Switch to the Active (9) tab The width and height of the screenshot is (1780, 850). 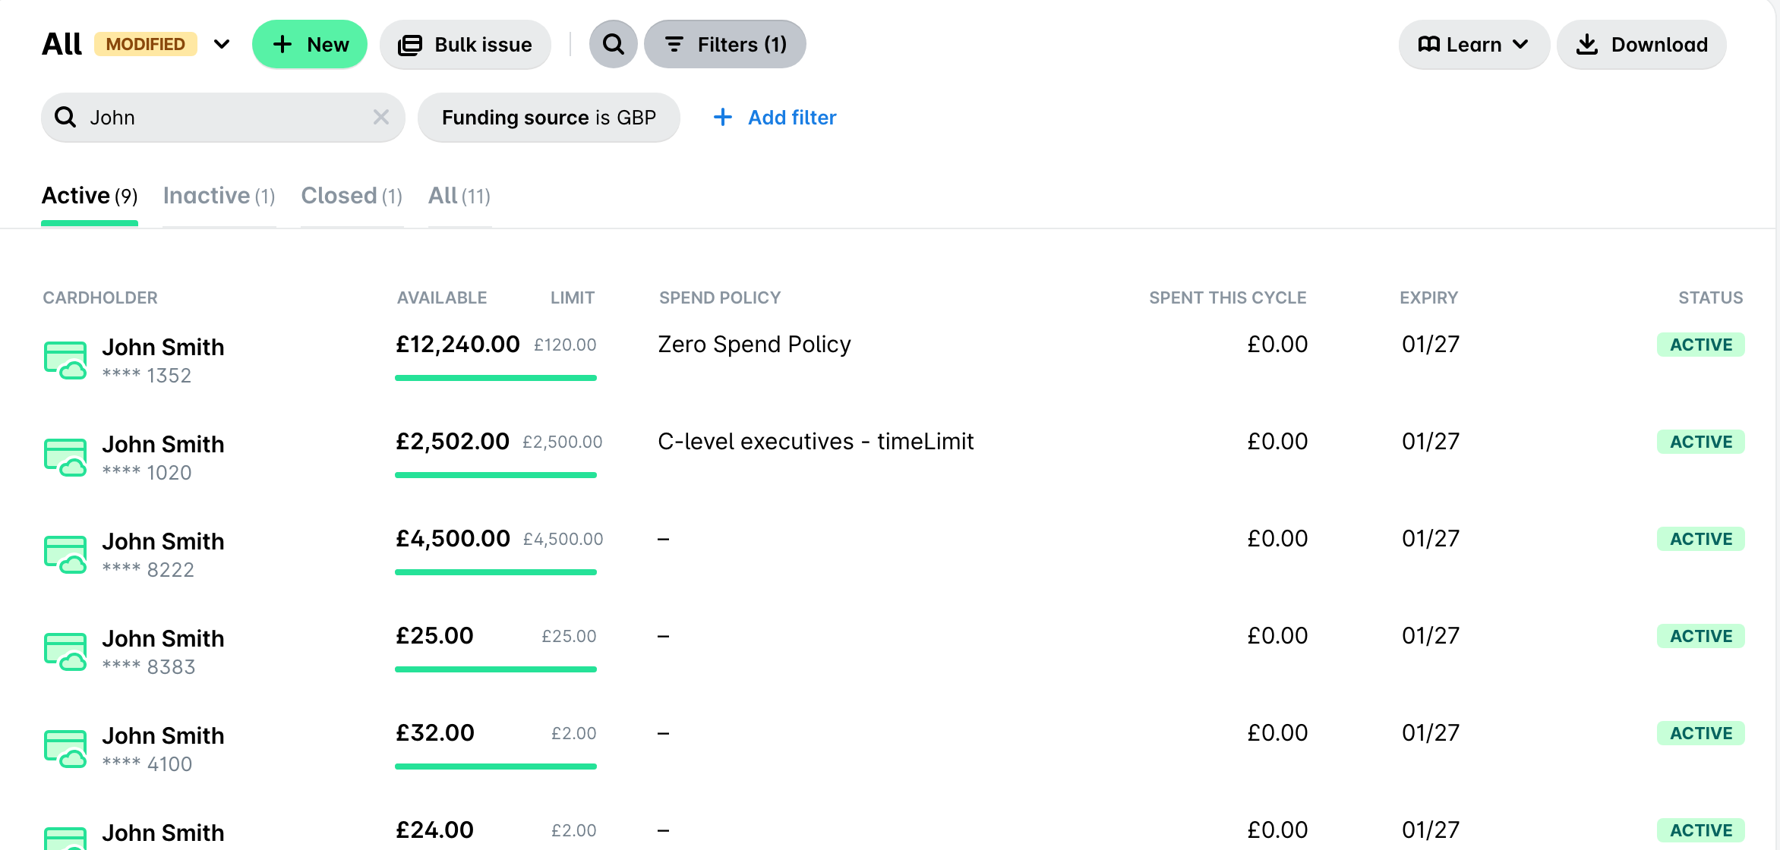point(90,196)
